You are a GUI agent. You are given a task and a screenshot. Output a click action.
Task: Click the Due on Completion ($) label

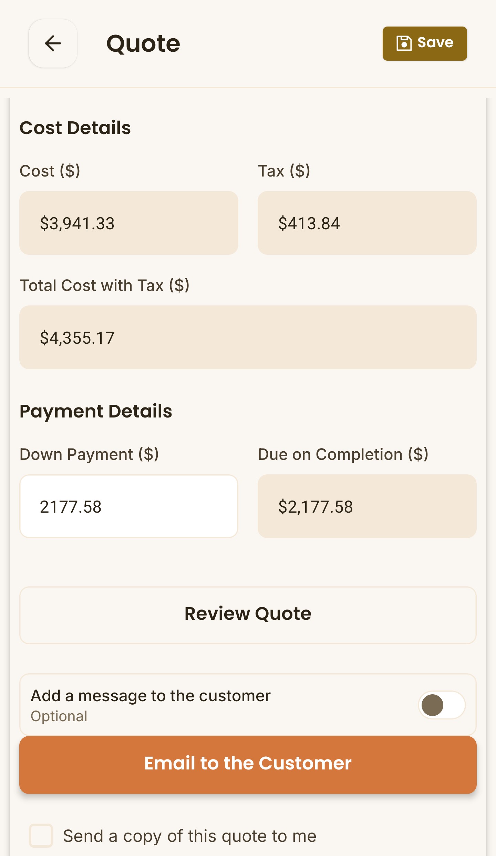[343, 454]
